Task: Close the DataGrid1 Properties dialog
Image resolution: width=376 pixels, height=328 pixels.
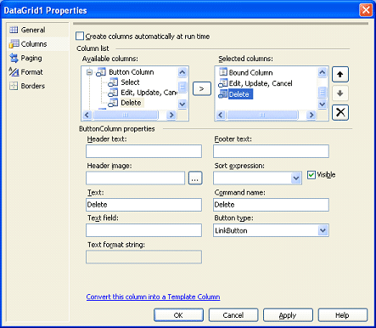Action: click(366, 10)
